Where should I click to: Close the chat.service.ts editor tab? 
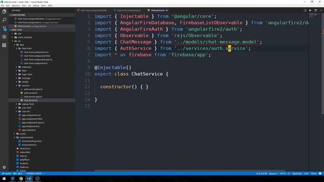click(167, 10)
